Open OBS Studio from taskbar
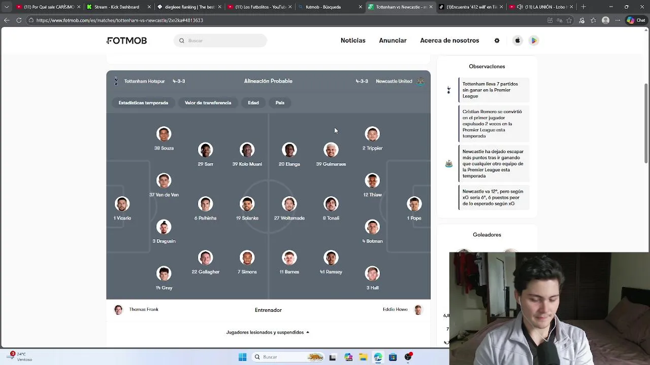Screen dimensions: 650x365 (x=408, y=357)
